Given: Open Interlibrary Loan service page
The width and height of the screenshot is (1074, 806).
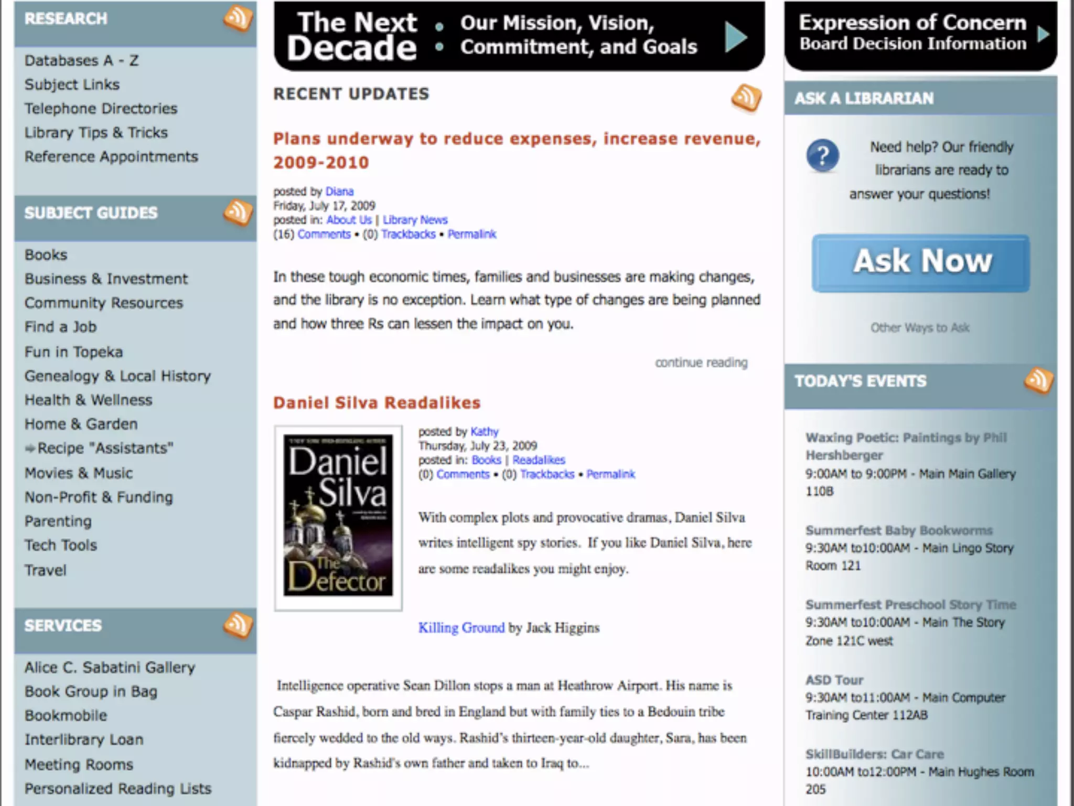Looking at the screenshot, I should (84, 739).
